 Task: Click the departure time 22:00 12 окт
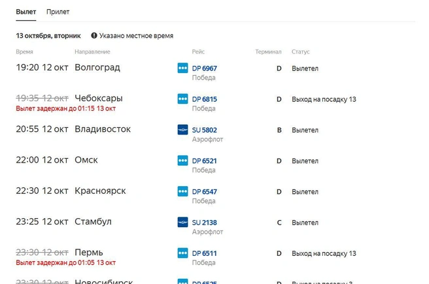point(42,160)
